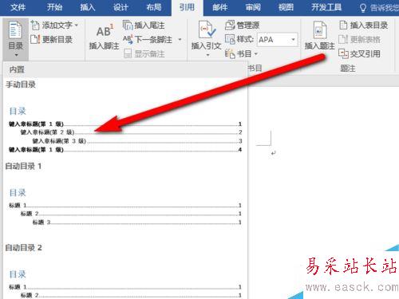
Task: Click 插入尾注 icon
Action: [x=128, y=26]
